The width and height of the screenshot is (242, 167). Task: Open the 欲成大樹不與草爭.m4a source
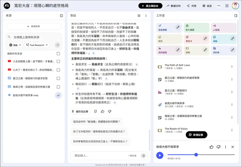point(26,95)
